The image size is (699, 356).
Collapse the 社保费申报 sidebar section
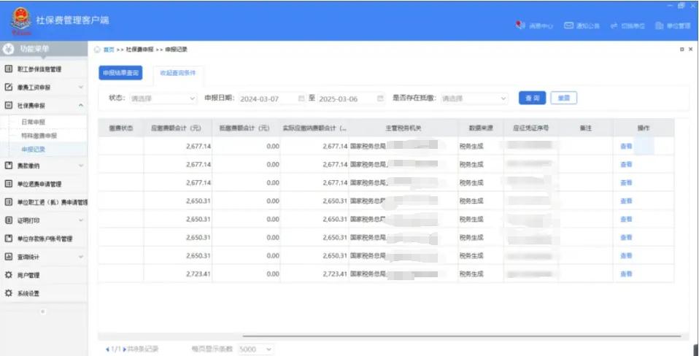point(80,105)
